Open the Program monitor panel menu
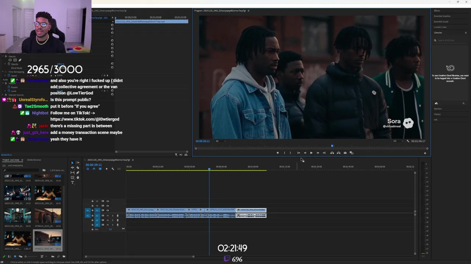The height and width of the screenshot is (264, 471). click(x=248, y=11)
